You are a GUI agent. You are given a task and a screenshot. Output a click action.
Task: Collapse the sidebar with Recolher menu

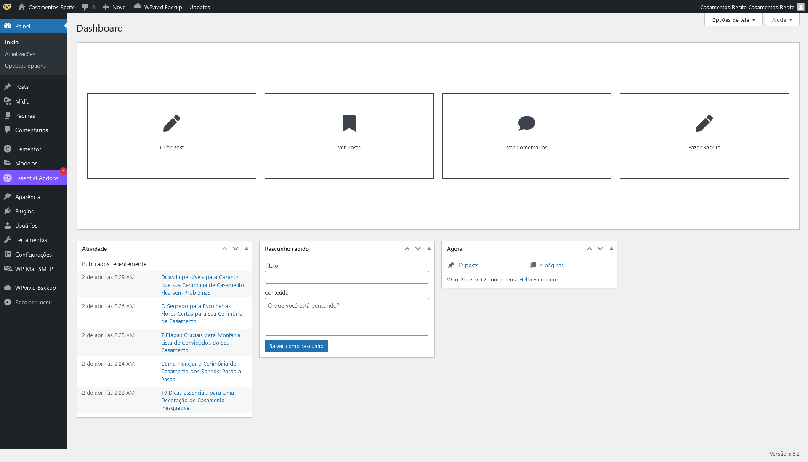point(33,302)
